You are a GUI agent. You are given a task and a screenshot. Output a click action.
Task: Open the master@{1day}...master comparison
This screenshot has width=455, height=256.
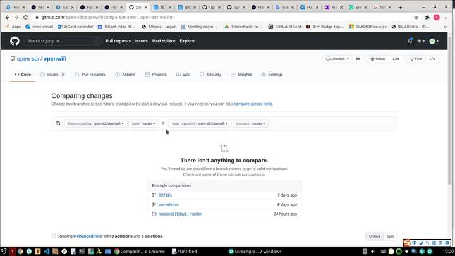[180, 214]
